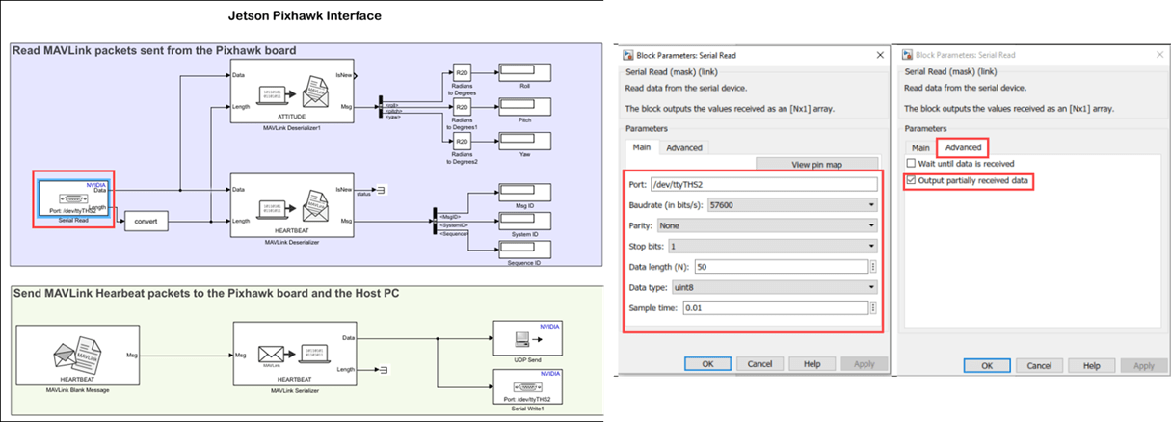Enable Wait until data is received
1171x422 pixels.
tap(911, 164)
